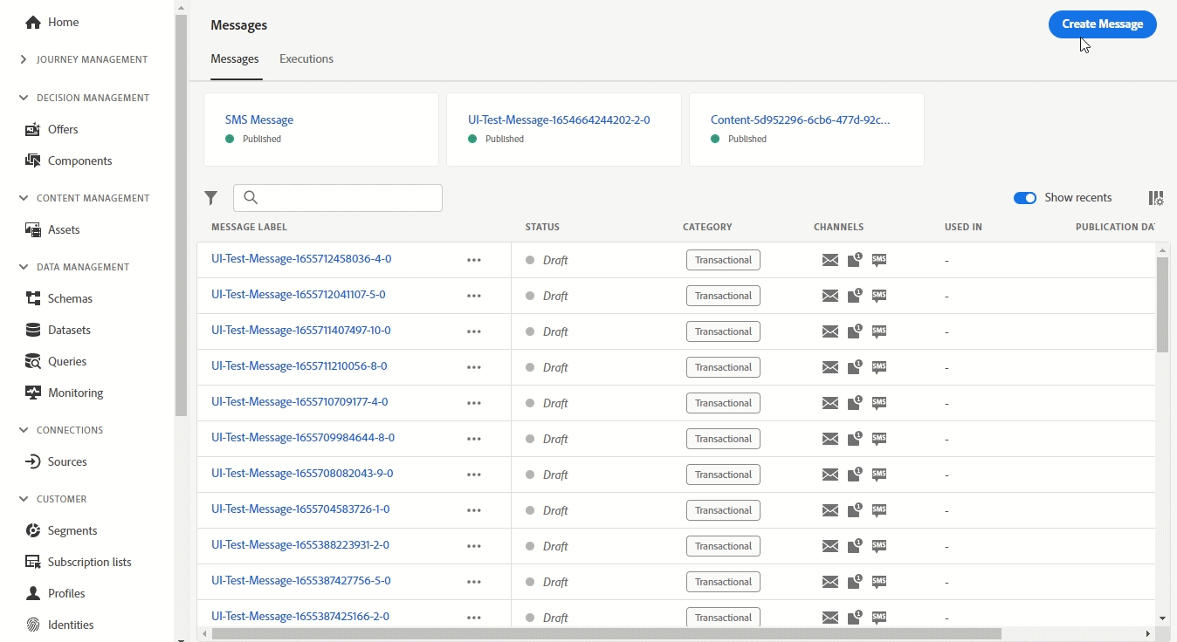Toggle the Show recents switch

pyautogui.click(x=1024, y=198)
